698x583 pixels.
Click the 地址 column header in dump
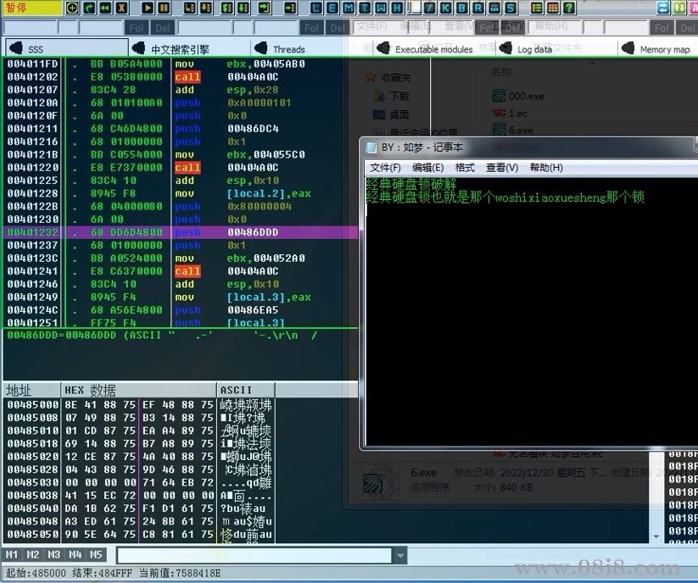(31, 390)
